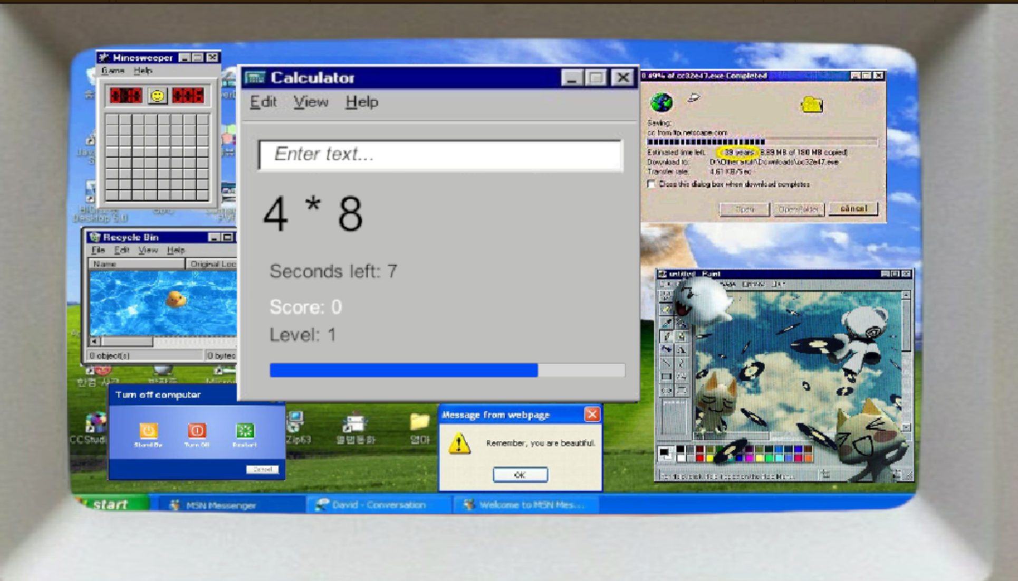
Task: Open the Edit menu in Recycle Bin
Action: [122, 250]
